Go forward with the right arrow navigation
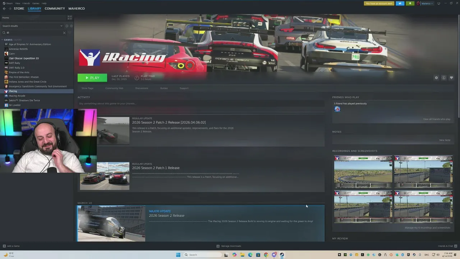 coord(10,9)
